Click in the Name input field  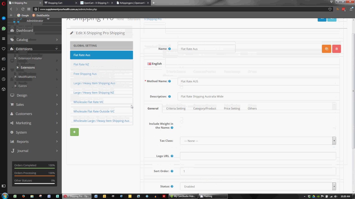point(206,49)
